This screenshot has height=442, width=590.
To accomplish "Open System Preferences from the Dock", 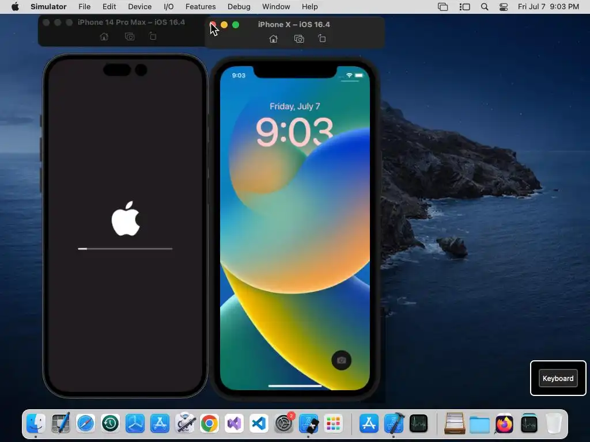I will coord(283,424).
